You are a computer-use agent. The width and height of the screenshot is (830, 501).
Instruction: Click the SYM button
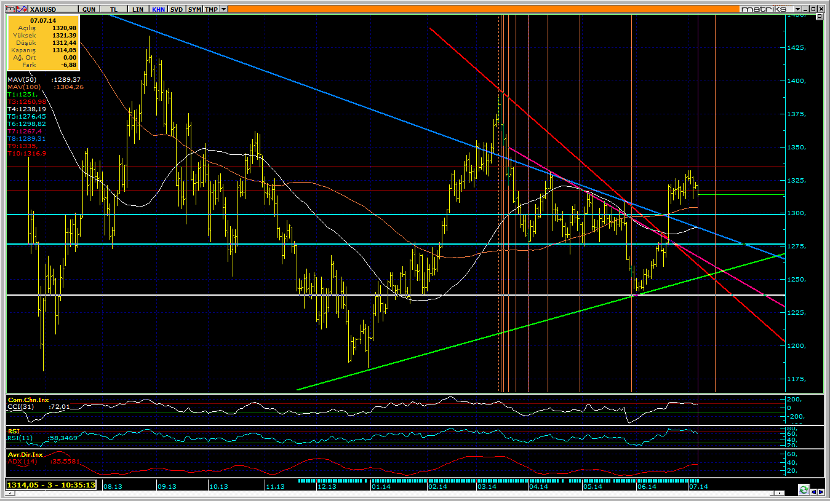(194, 9)
